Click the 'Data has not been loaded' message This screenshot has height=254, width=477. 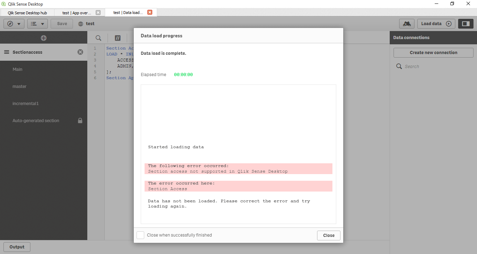(229, 203)
